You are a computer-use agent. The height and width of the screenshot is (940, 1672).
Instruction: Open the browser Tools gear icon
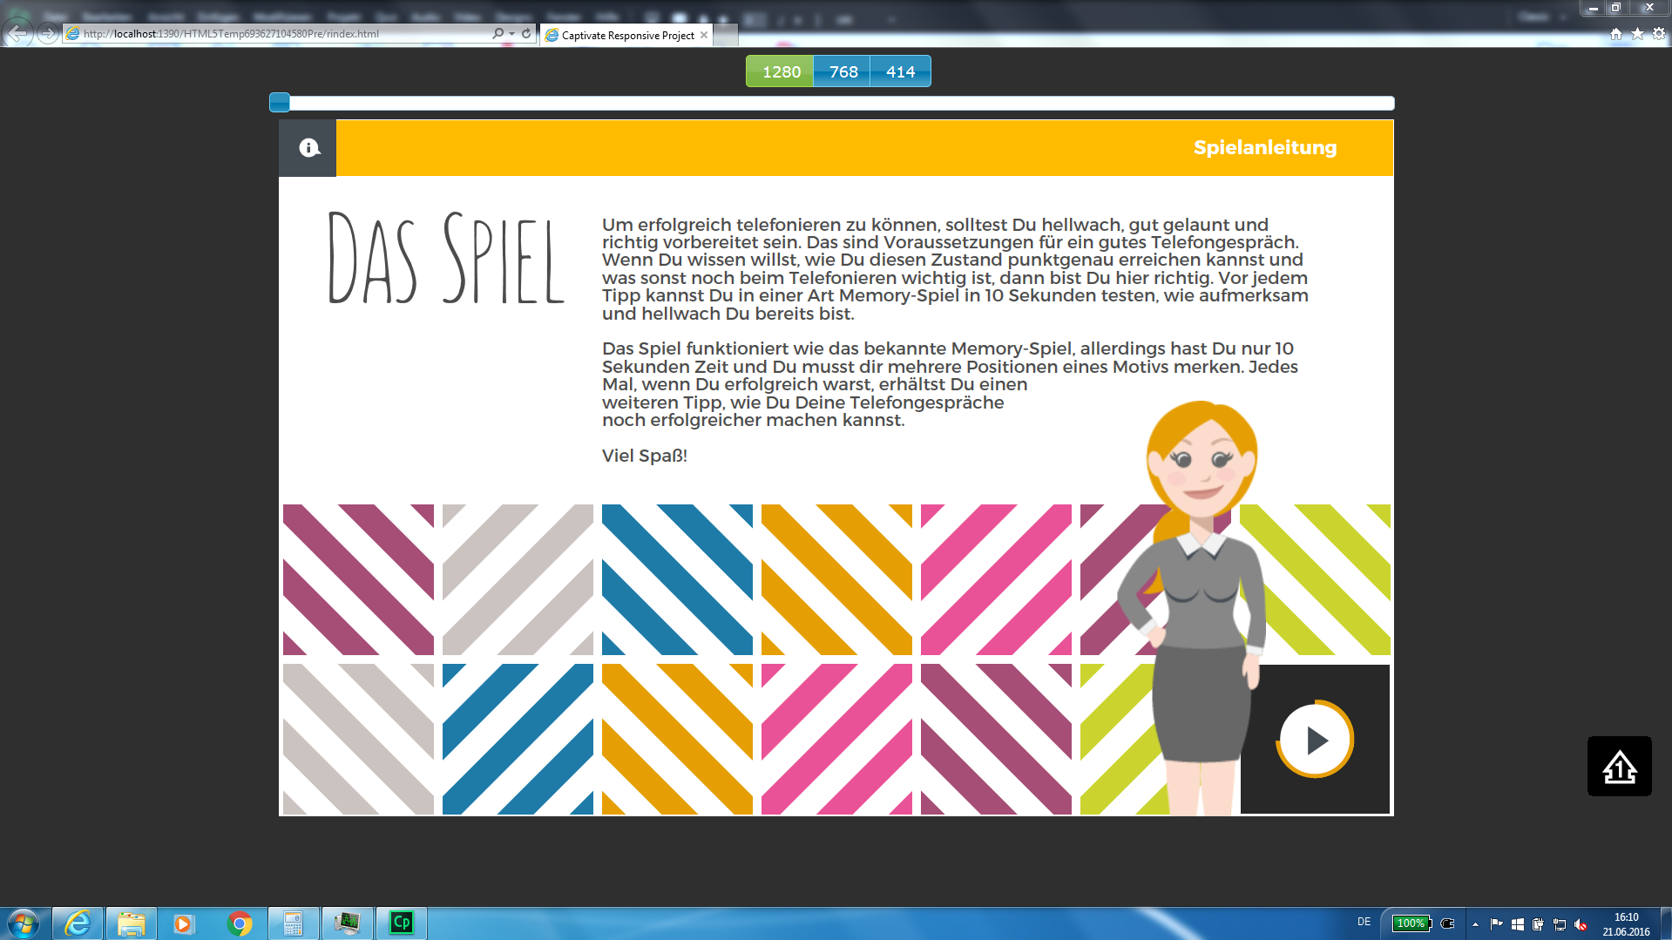pos(1658,34)
